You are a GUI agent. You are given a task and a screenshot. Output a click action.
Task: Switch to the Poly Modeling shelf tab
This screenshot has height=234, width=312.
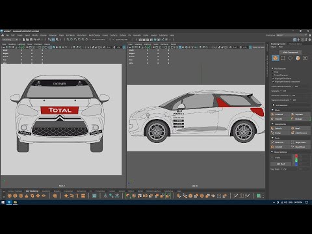32,191
